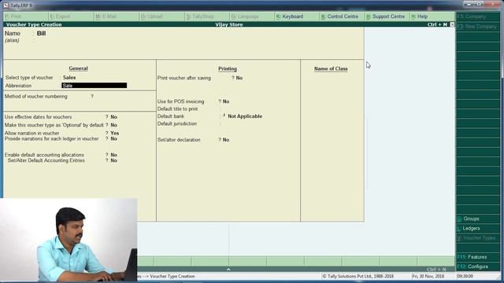The width and height of the screenshot is (504, 283).
Task: Click the 'Sales' voucher type value
Action: click(x=69, y=78)
